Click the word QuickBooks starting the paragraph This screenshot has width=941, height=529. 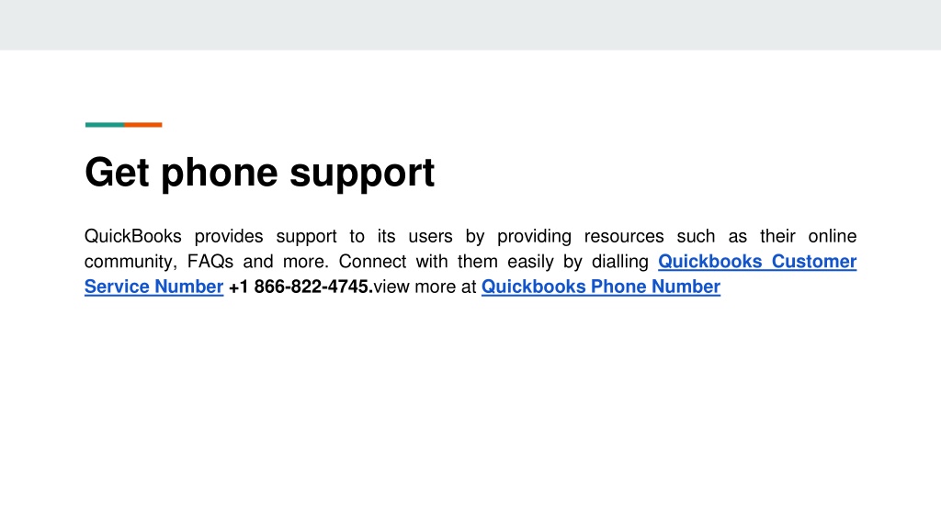pyautogui.click(x=132, y=236)
